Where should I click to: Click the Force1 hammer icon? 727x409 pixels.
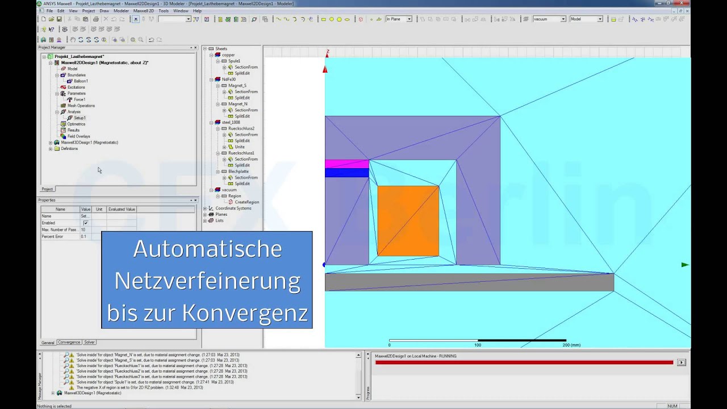tap(69, 99)
